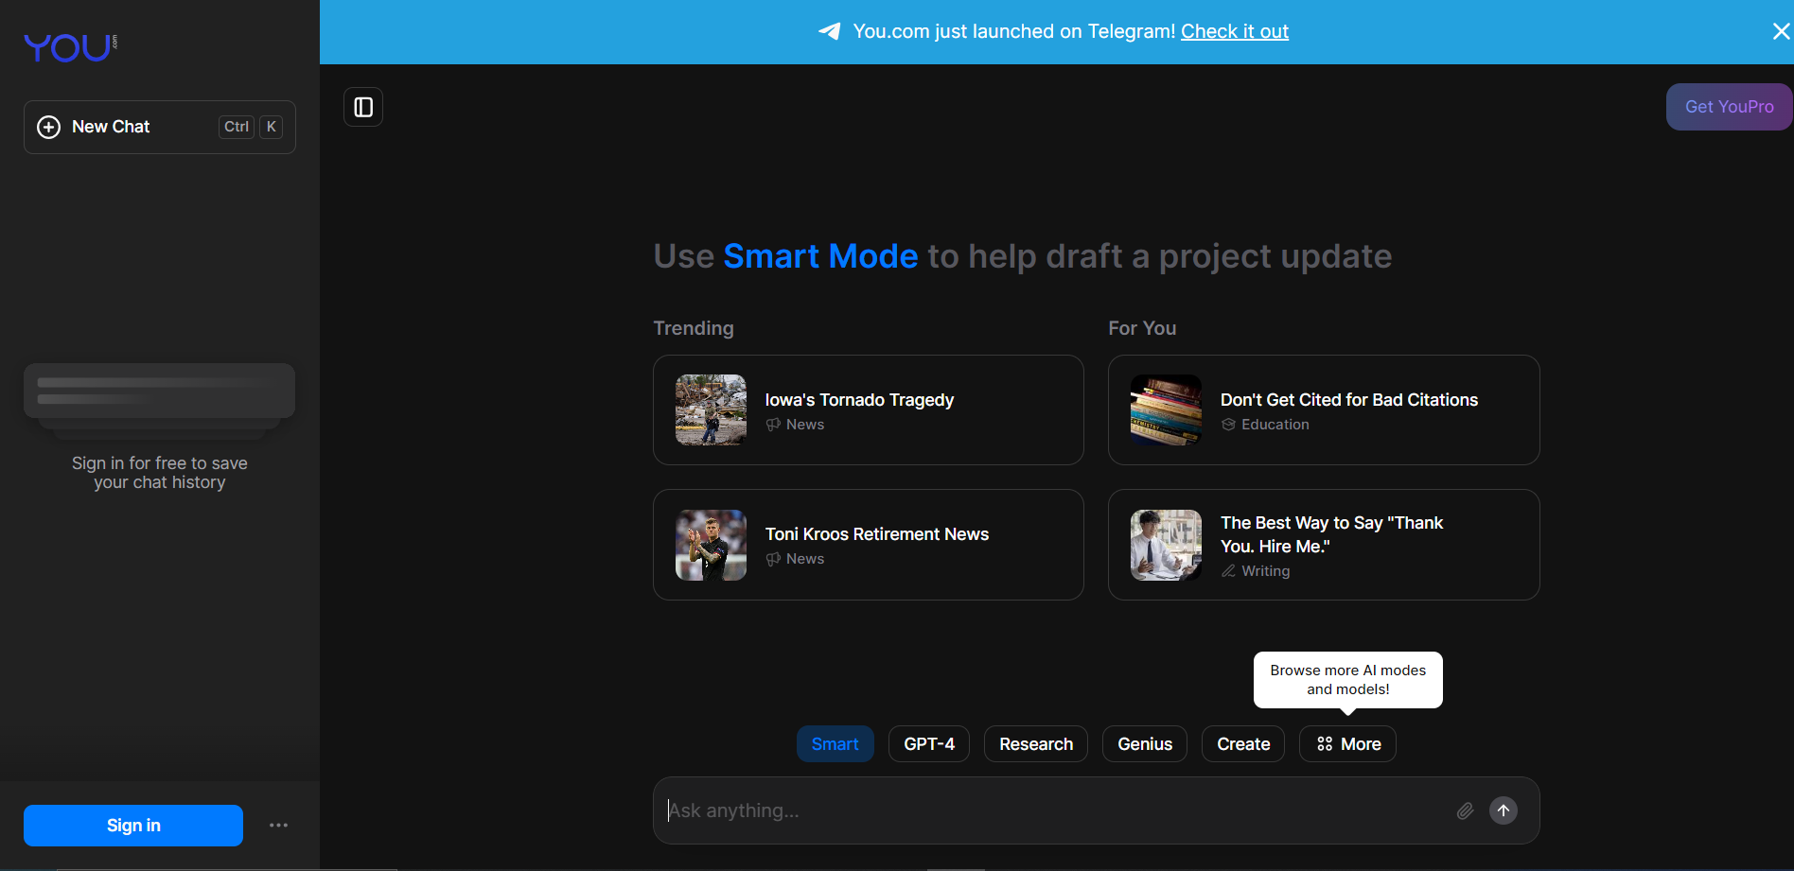Click the 'Browse more AI modes' tooltip
The height and width of the screenshot is (871, 1794).
1348,680
